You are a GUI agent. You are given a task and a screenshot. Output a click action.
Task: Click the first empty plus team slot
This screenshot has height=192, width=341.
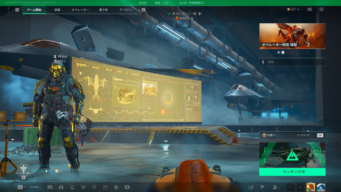(x=290, y=187)
